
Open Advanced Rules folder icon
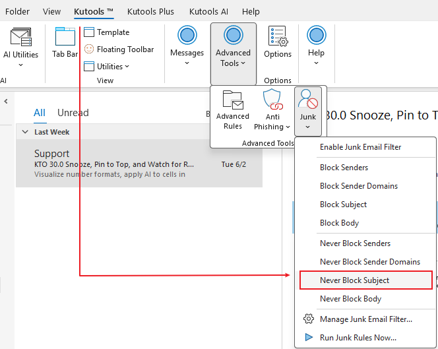click(x=233, y=100)
